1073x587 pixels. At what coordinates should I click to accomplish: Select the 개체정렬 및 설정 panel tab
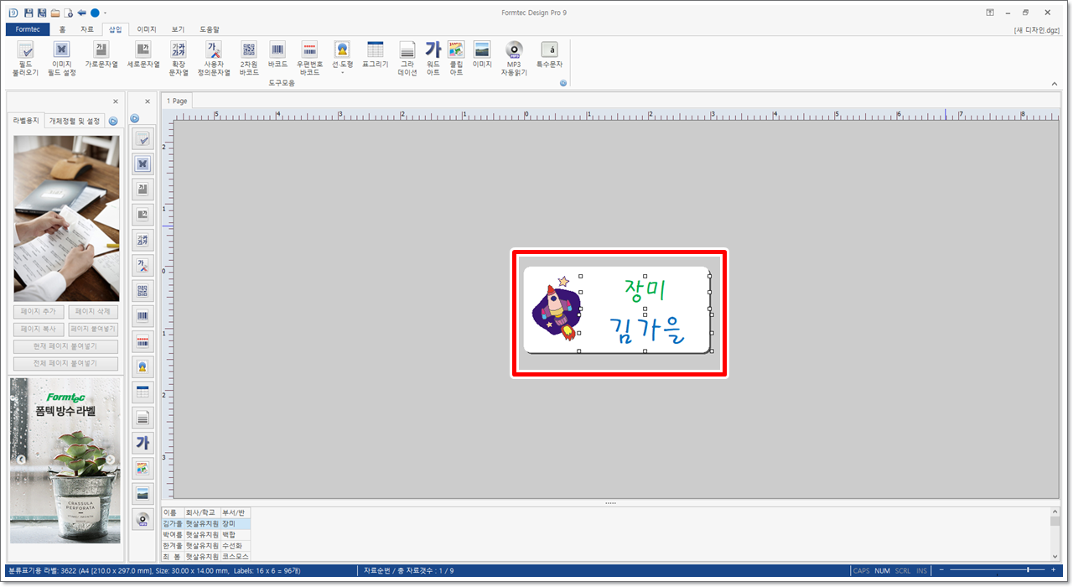[75, 121]
